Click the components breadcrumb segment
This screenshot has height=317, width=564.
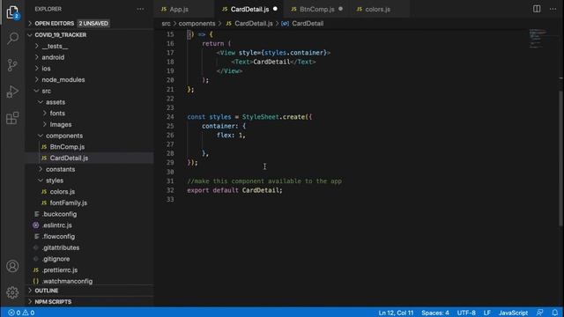[197, 24]
